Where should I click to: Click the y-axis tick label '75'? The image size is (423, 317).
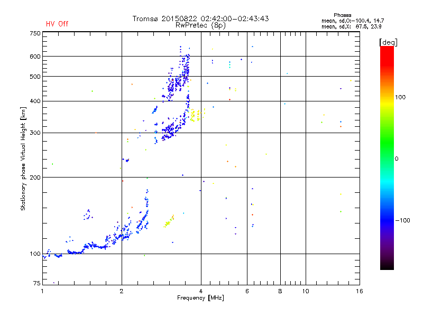click(37, 283)
